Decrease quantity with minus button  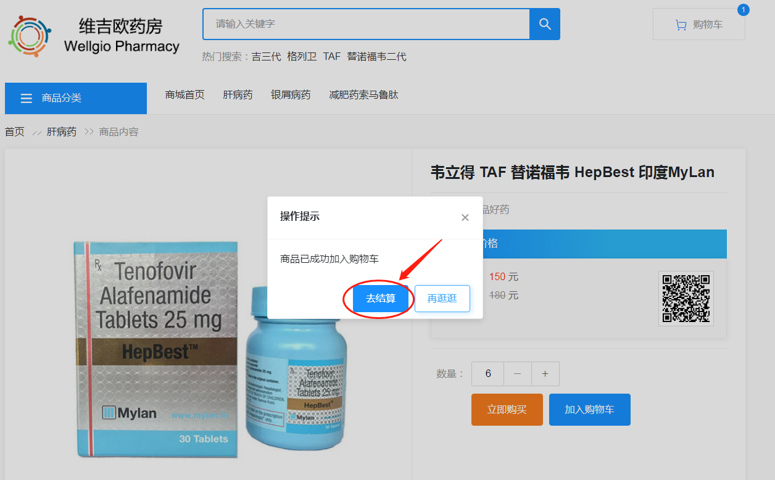tap(518, 374)
